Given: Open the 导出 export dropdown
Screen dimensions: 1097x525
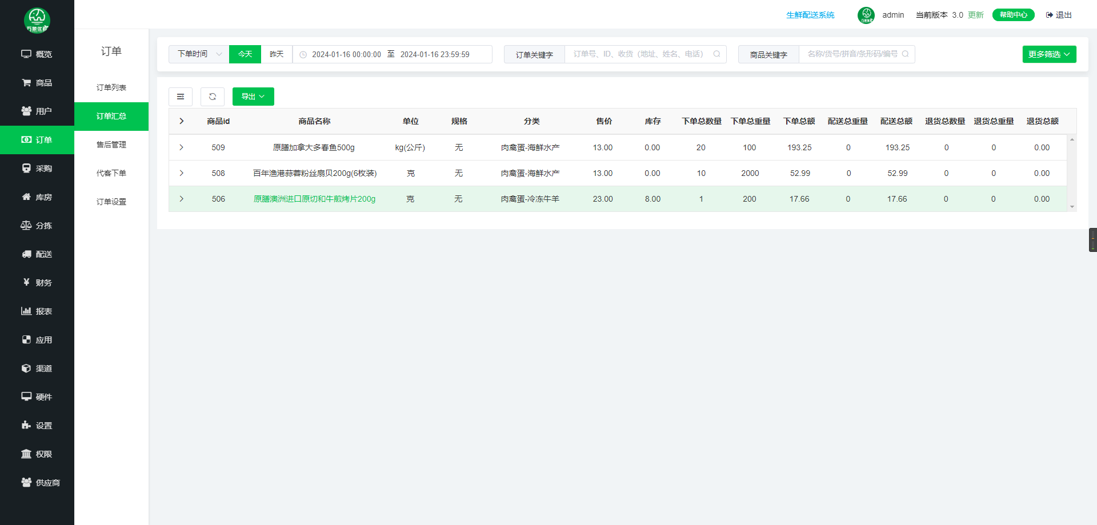Looking at the screenshot, I should tap(253, 97).
